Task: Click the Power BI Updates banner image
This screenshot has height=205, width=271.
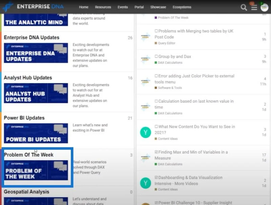Action: 36,133
